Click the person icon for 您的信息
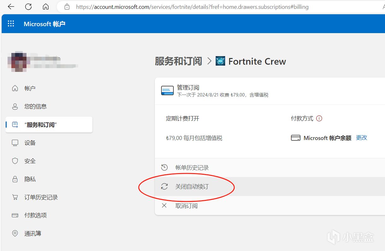Screen dimensions: 385x251 pos(15,106)
